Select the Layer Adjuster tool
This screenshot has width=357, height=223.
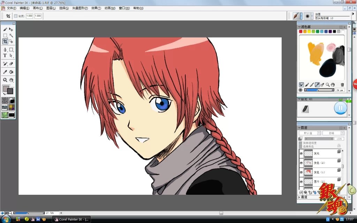(11, 29)
